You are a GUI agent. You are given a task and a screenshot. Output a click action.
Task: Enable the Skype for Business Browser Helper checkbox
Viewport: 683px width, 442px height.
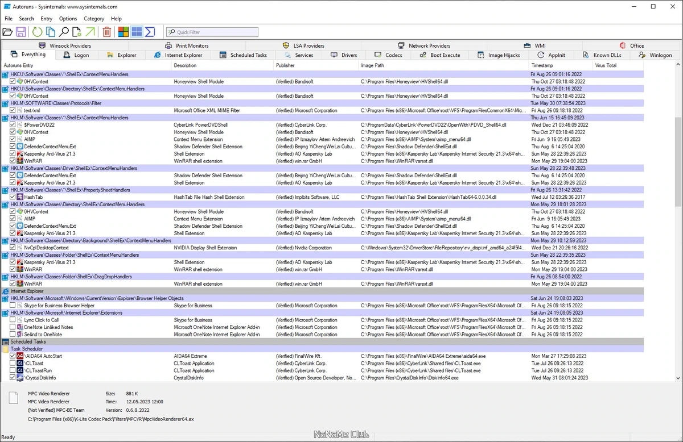pos(13,305)
